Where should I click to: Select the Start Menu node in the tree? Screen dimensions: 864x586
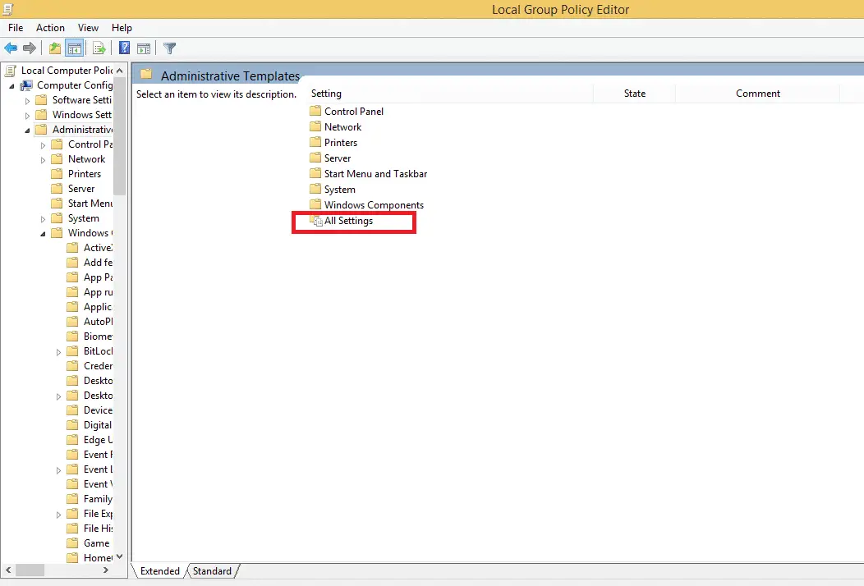click(x=90, y=204)
